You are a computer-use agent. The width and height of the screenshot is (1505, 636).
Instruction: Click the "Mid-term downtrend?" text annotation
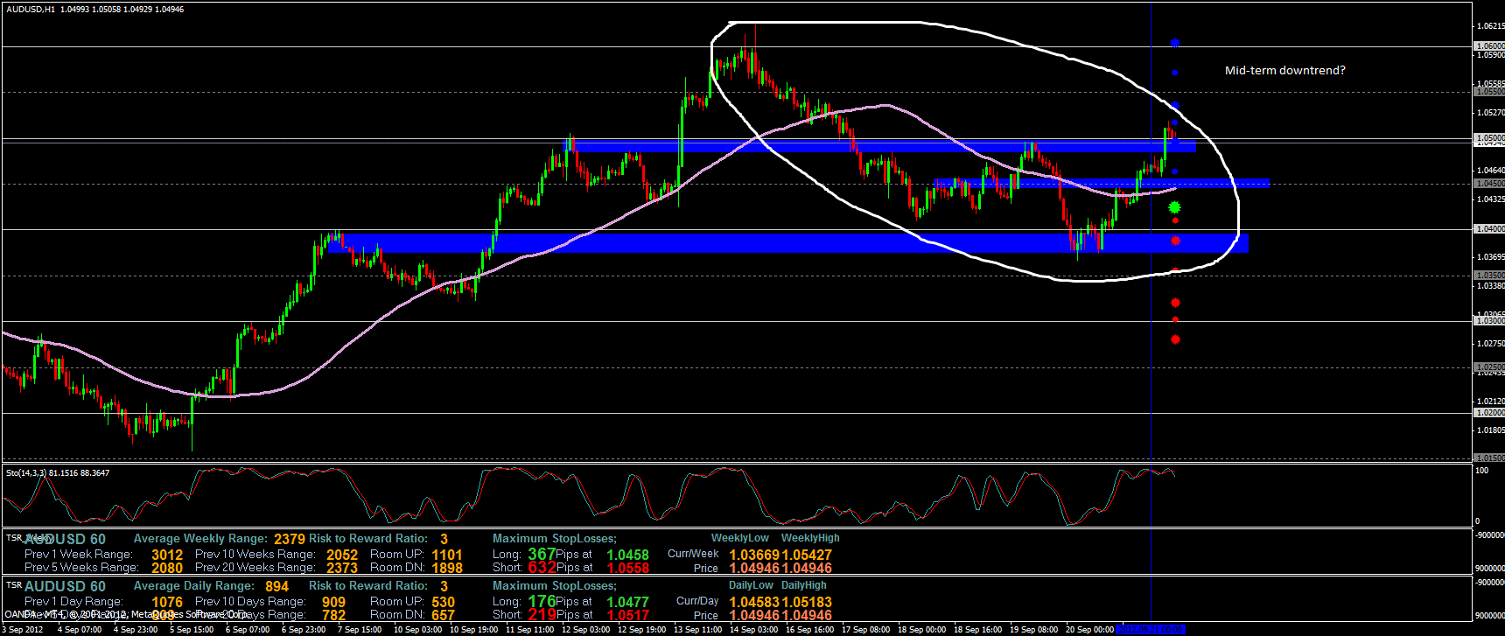(1284, 70)
